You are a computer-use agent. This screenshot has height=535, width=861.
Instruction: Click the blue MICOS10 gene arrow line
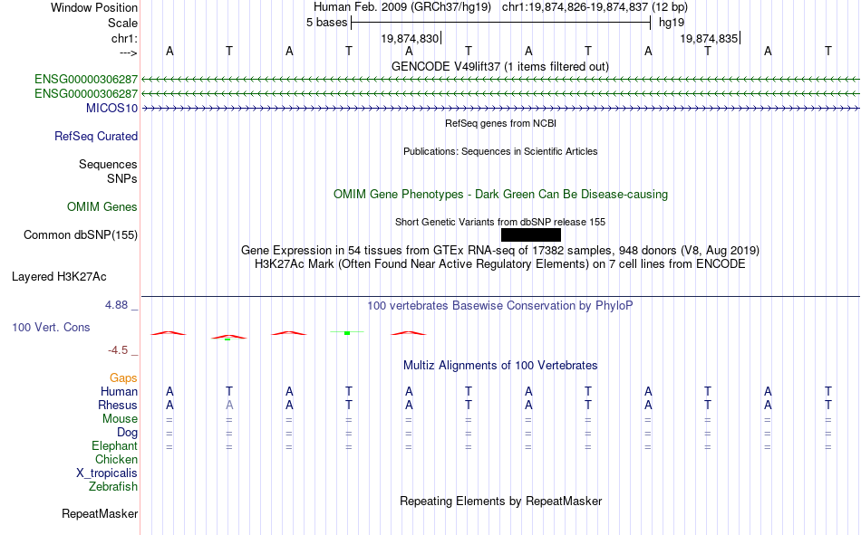click(500, 109)
